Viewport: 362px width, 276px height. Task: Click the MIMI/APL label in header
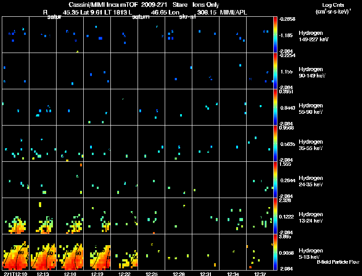click(x=233, y=12)
